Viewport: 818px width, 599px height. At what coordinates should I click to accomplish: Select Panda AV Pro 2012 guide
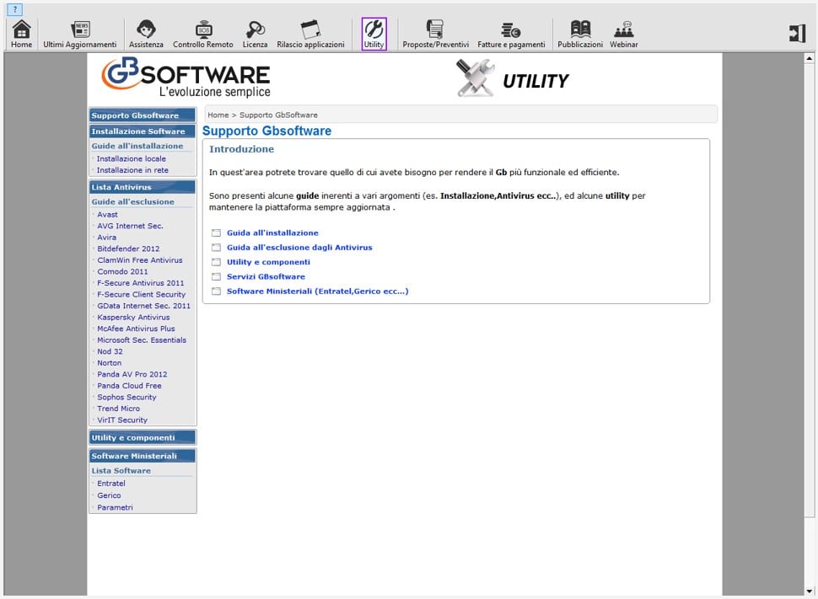click(x=132, y=375)
